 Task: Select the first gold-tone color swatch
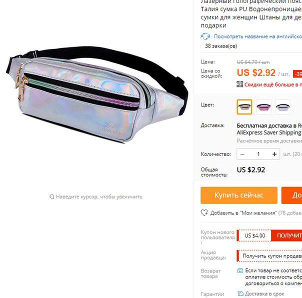[244, 107]
